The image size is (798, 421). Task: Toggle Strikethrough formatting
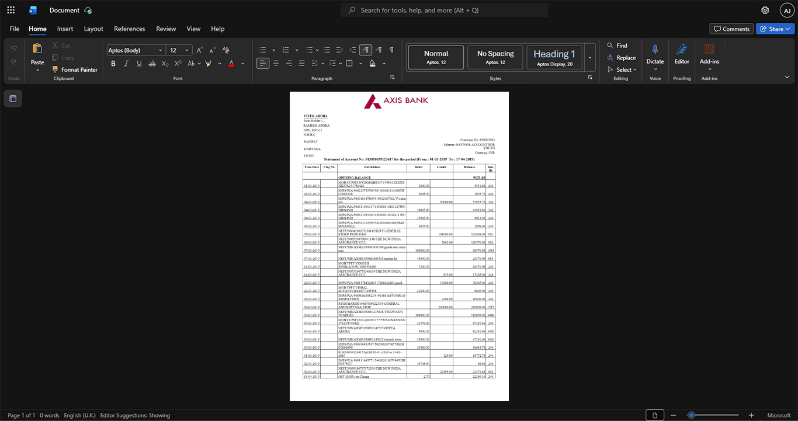152,63
